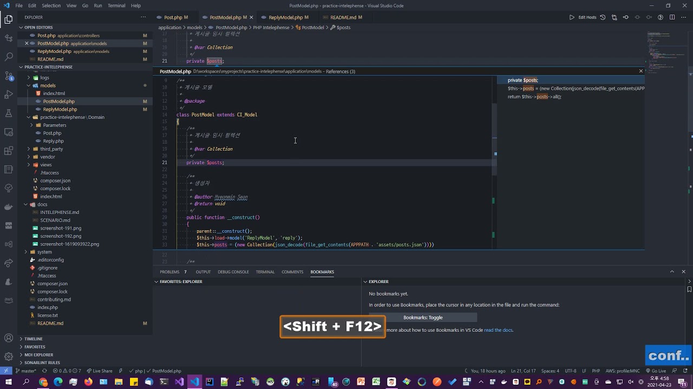Open the Selection menu

pyautogui.click(x=51, y=5)
